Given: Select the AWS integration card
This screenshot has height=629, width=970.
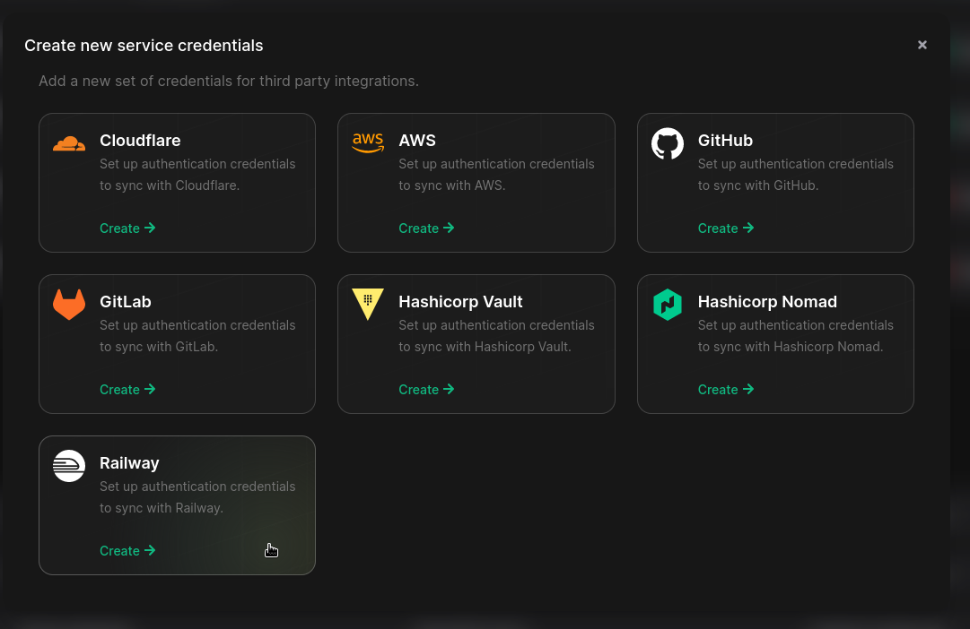Looking at the screenshot, I should pyautogui.click(x=476, y=182).
